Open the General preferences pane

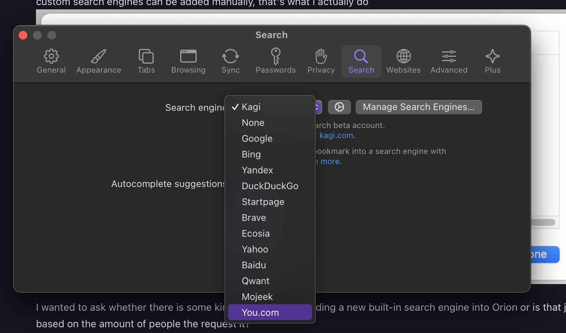[x=51, y=61]
